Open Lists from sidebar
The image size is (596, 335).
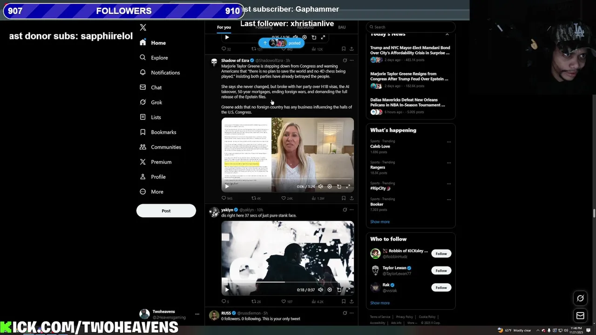150,117
